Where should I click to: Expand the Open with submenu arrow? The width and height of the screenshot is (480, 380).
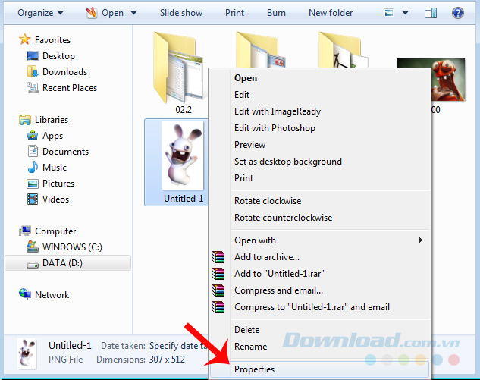pyautogui.click(x=421, y=240)
